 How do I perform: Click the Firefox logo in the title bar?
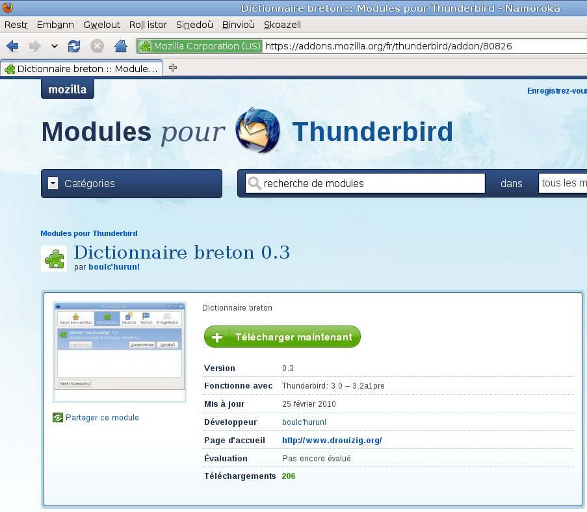coord(7,8)
